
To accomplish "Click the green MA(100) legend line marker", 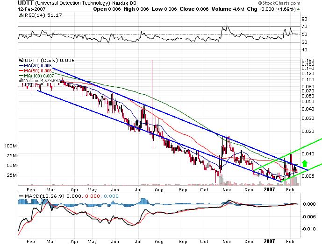I will tap(21, 76).
